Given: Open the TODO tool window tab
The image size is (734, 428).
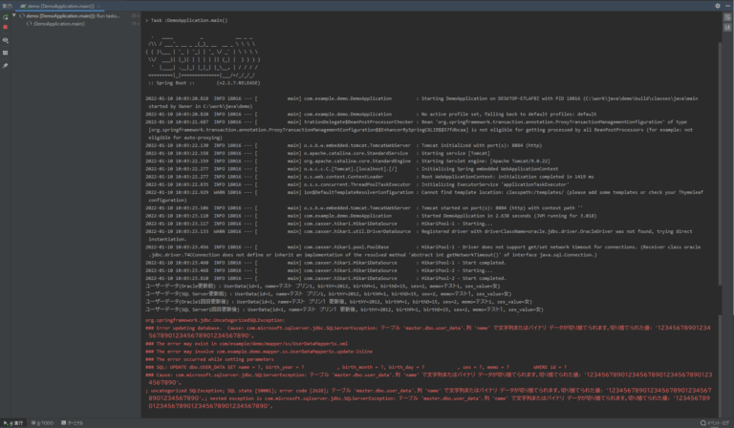Looking at the screenshot, I should 42,421.
